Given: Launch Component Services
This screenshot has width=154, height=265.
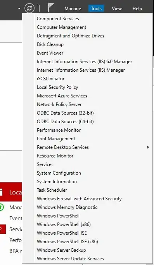Looking at the screenshot, I should 58,19.
